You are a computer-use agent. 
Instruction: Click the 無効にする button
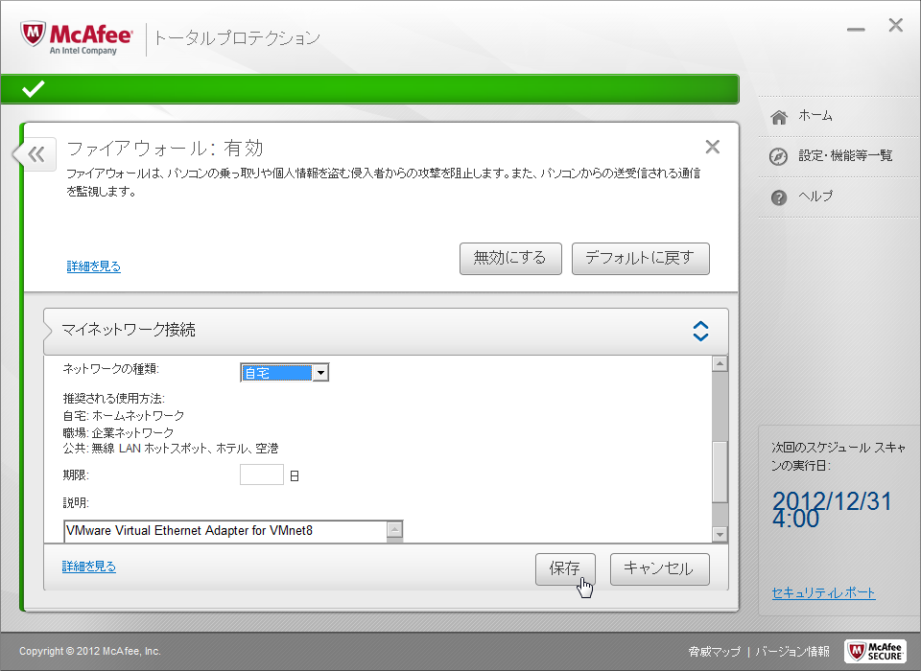[510, 258]
